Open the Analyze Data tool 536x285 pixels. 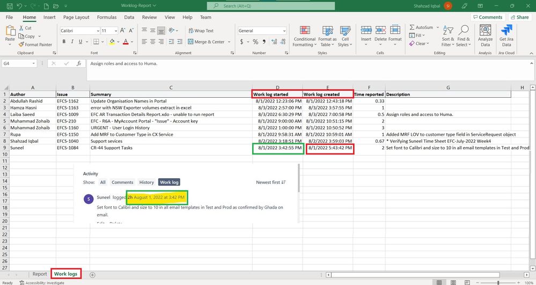coord(485,31)
